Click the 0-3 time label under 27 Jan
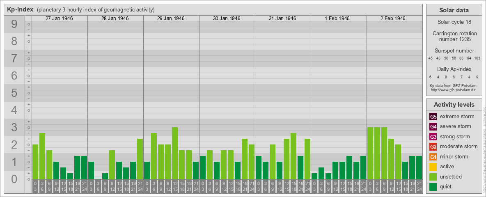Image resolution: width=486 pixels, height=197 pixels. pyautogui.click(x=35, y=187)
